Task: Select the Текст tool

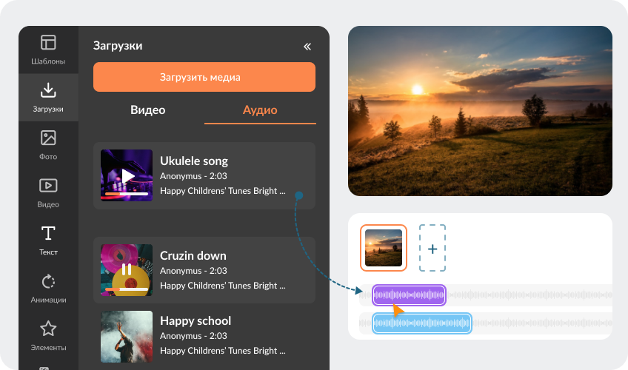Action: click(x=48, y=240)
